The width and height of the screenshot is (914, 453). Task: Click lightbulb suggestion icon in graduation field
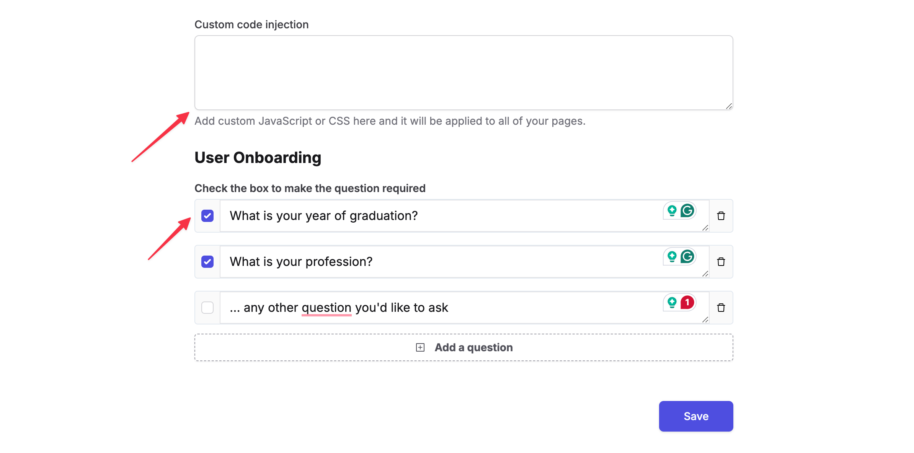tap(672, 210)
